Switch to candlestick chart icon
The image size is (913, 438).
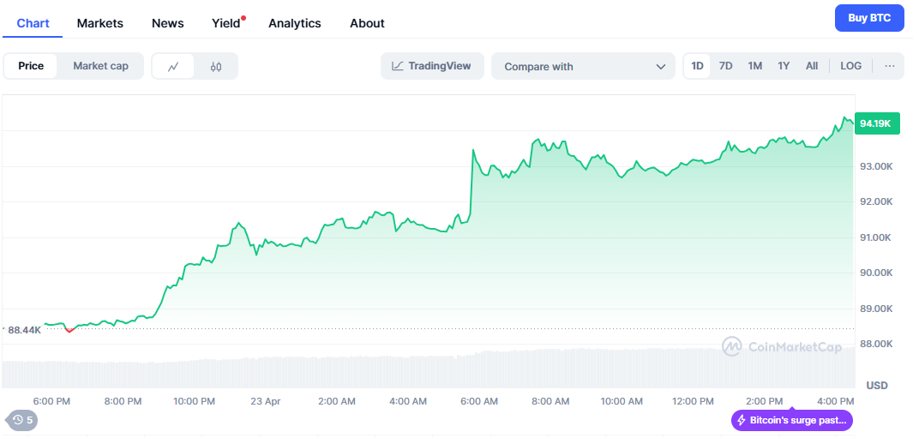click(x=216, y=66)
